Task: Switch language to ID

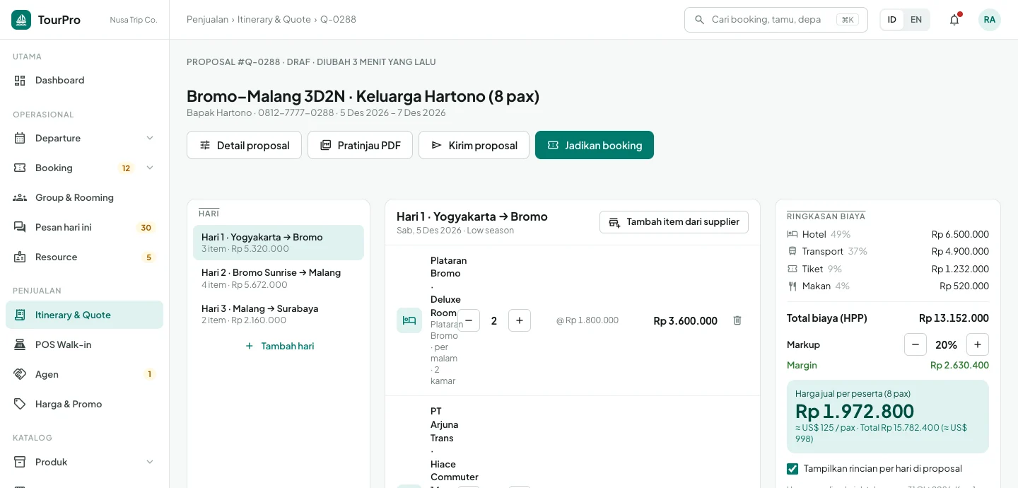Action: 892,20
